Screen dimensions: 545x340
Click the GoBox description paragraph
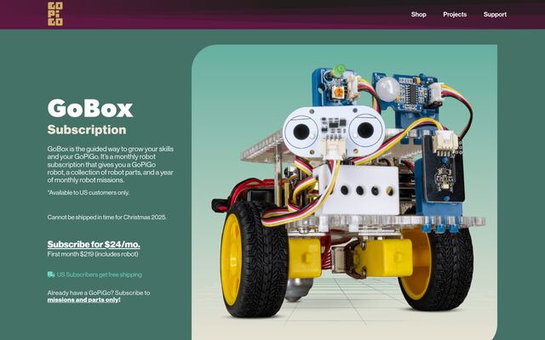tap(111, 164)
